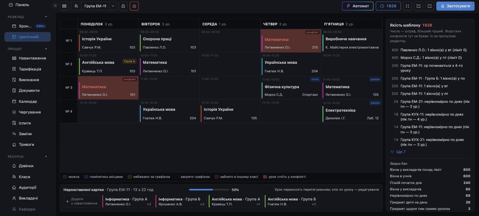
Task: Click the Застосувати button
Action: tap(455, 6)
